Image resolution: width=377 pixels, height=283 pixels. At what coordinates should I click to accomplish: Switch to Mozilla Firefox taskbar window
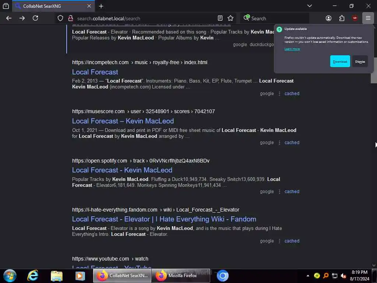coord(181,276)
